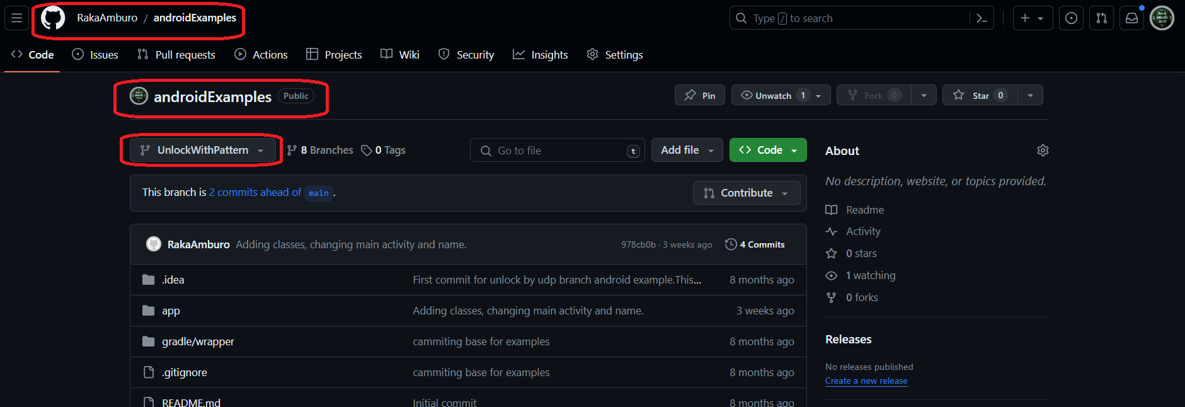The height and width of the screenshot is (407, 1185).
Task: Click the androidExamples breadcrumb link
Action: (195, 18)
